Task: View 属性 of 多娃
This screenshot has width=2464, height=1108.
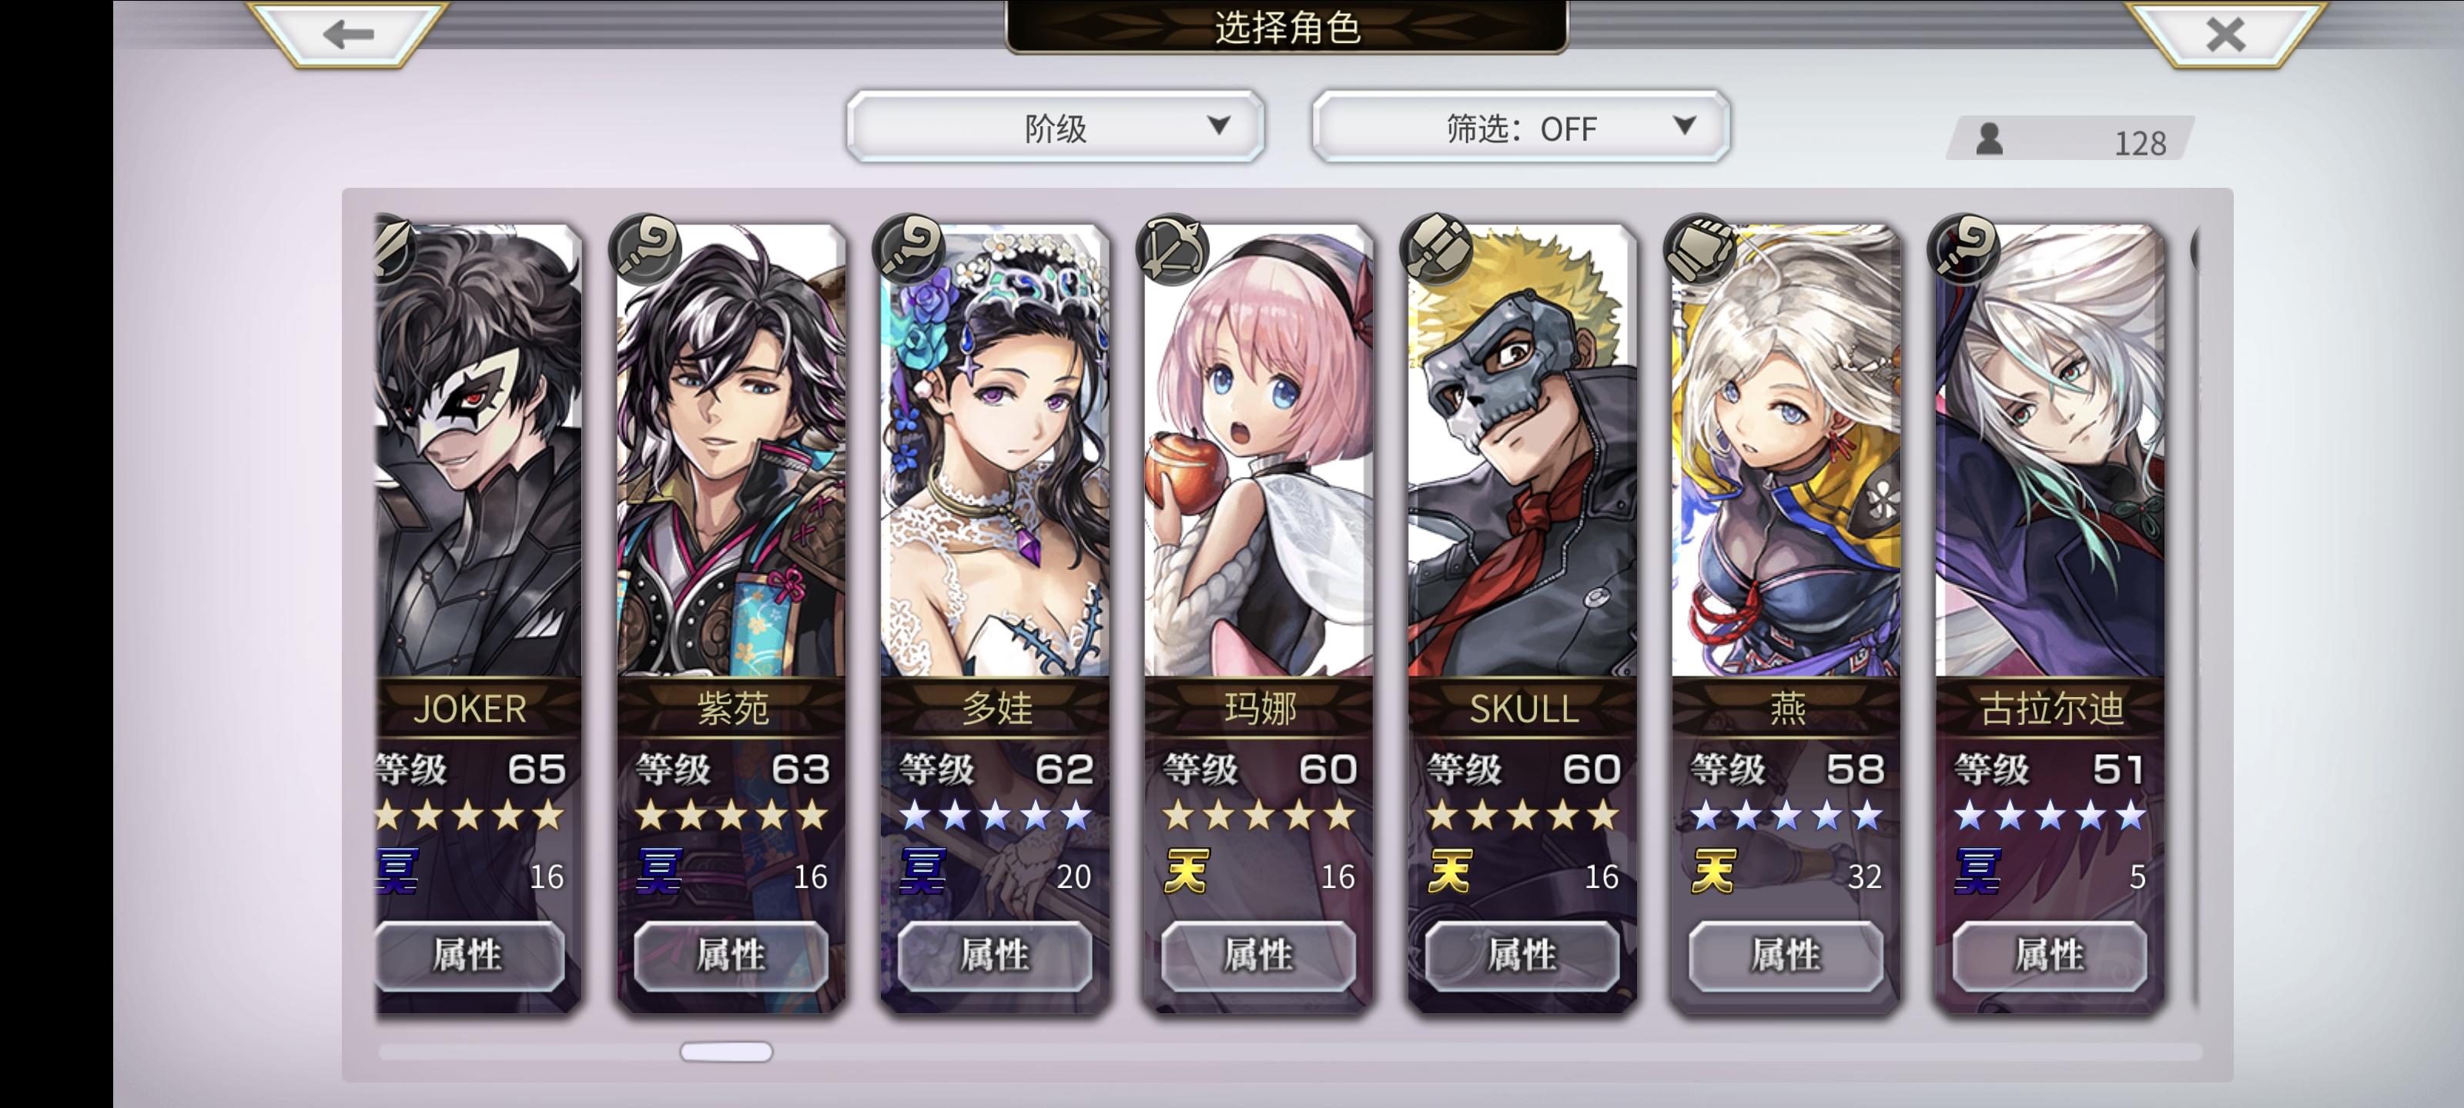Action: click(x=995, y=955)
